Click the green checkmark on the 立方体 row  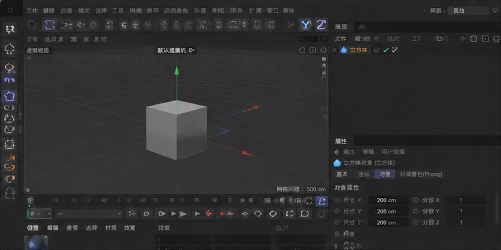(386, 50)
